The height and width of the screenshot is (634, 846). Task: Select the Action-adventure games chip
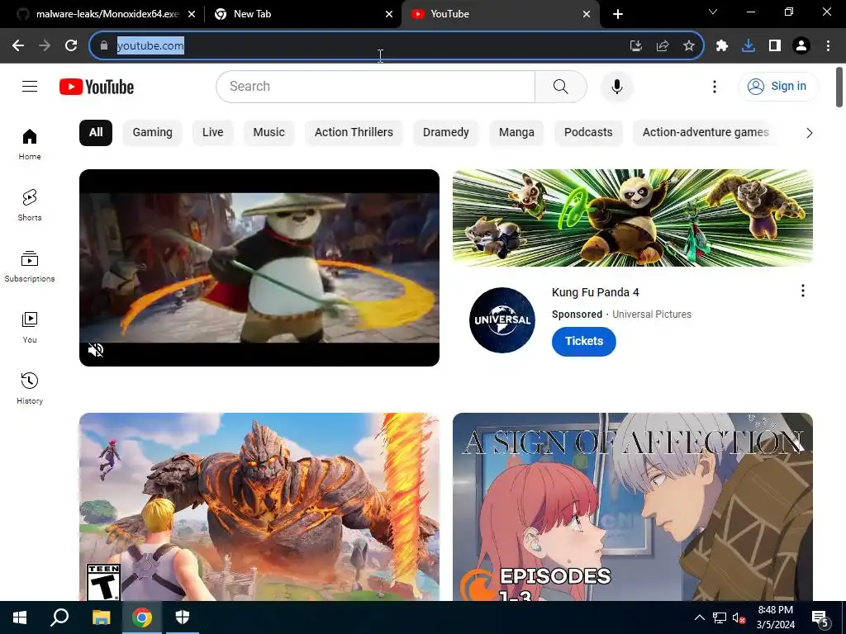tap(706, 133)
